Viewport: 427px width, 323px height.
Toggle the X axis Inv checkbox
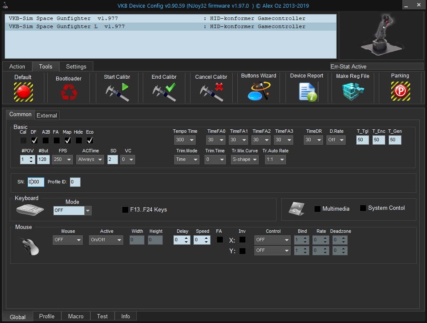(242, 240)
